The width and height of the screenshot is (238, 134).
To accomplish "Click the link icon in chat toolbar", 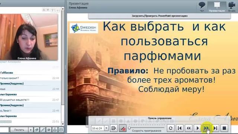I will (x=43, y=130).
